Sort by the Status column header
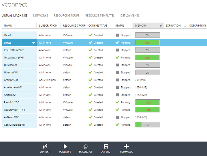The width and height of the screenshot is (207, 156). coord(120,26)
